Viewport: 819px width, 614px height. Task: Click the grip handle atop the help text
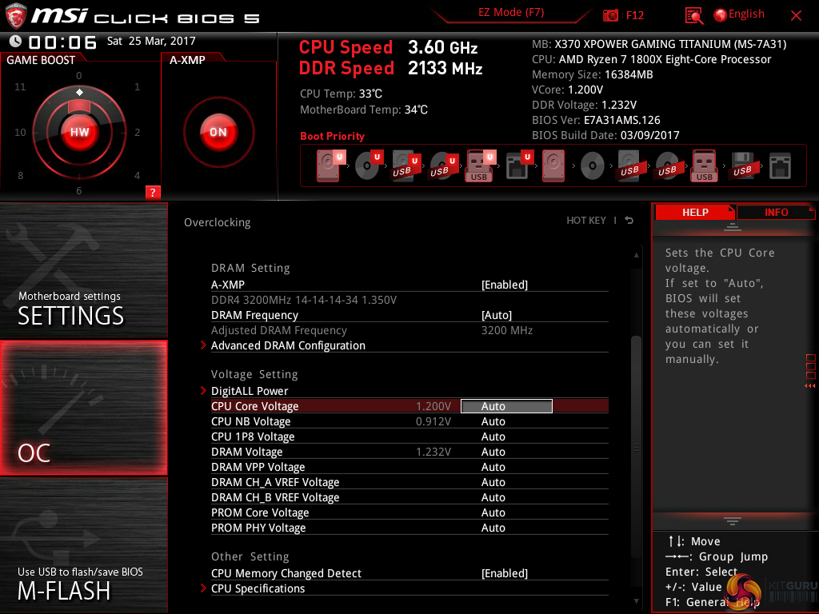tap(733, 227)
